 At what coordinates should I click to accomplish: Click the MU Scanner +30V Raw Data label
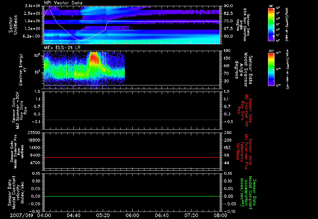(x=20, y=110)
